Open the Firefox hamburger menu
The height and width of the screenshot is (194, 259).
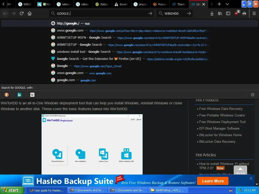click(x=254, y=13)
